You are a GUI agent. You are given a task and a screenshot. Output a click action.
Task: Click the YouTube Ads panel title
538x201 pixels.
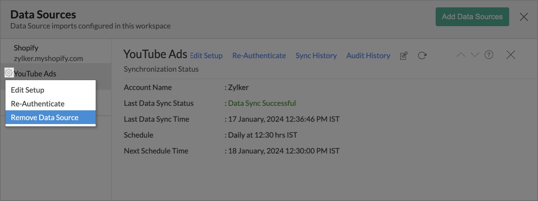point(155,54)
